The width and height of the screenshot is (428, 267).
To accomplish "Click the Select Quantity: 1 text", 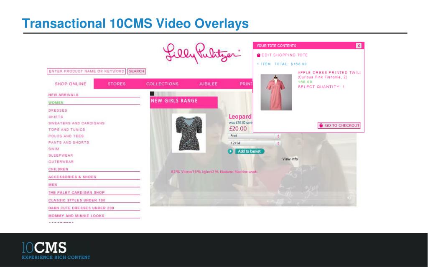I will coord(321,87).
